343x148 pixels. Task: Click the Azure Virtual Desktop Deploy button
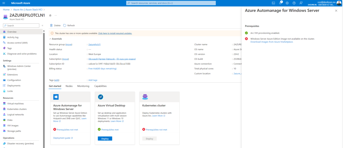pyautogui.click(x=105, y=139)
